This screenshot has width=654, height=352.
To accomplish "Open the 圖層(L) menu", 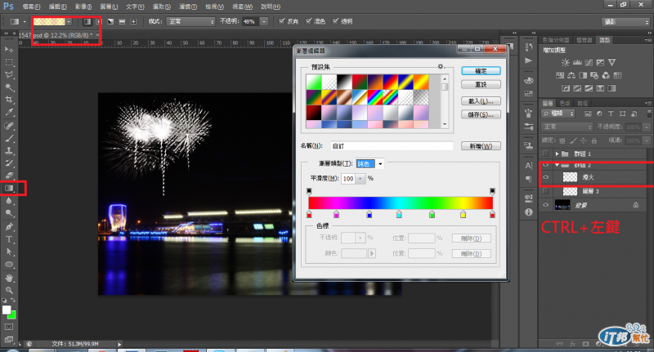I will [x=110, y=7].
